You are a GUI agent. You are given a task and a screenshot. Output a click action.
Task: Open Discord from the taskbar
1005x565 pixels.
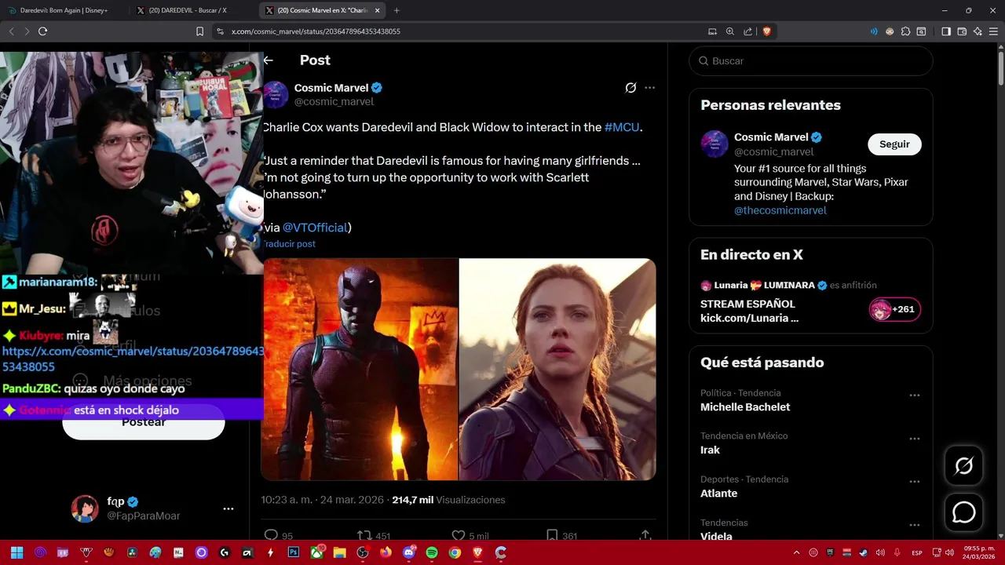[408, 552]
